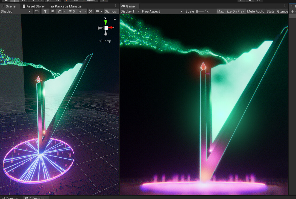296x199 pixels.
Task: Open the Display 1 dropdown
Action: click(130, 11)
